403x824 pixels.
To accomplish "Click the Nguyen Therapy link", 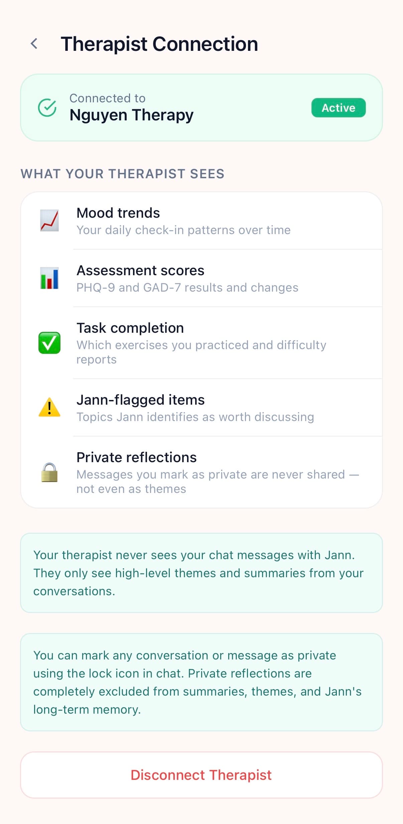I will (132, 115).
